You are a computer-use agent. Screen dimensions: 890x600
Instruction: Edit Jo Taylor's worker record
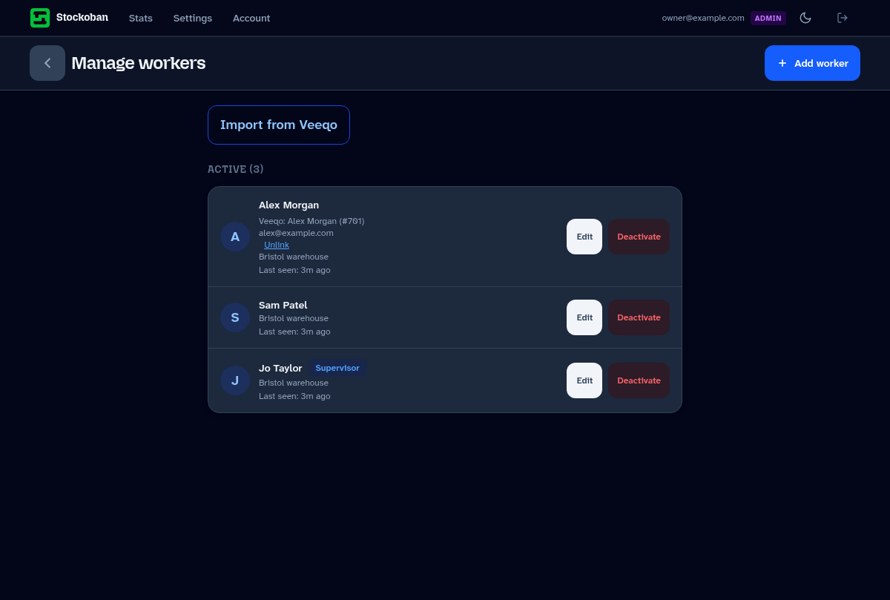coord(584,380)
